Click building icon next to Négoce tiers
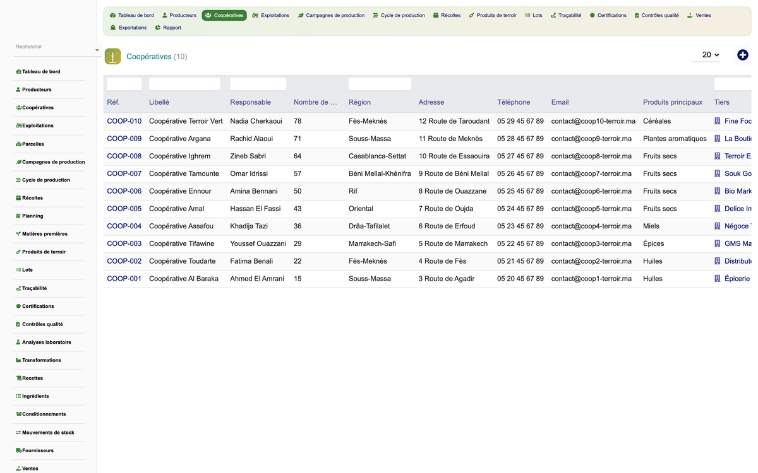 718,226
